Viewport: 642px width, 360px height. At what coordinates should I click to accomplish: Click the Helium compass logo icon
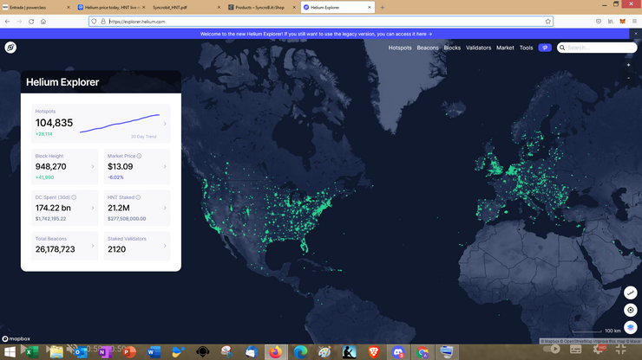click(10, 48)
